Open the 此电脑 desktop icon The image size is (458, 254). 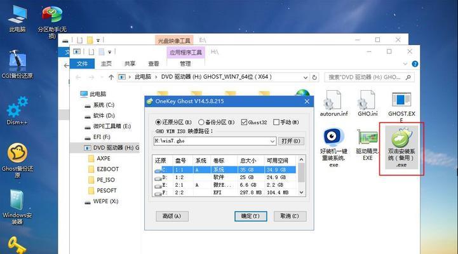(x=17, y=18)
